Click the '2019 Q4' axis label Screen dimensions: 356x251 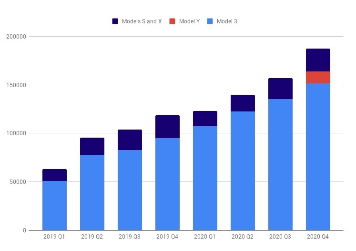(167, 237)
